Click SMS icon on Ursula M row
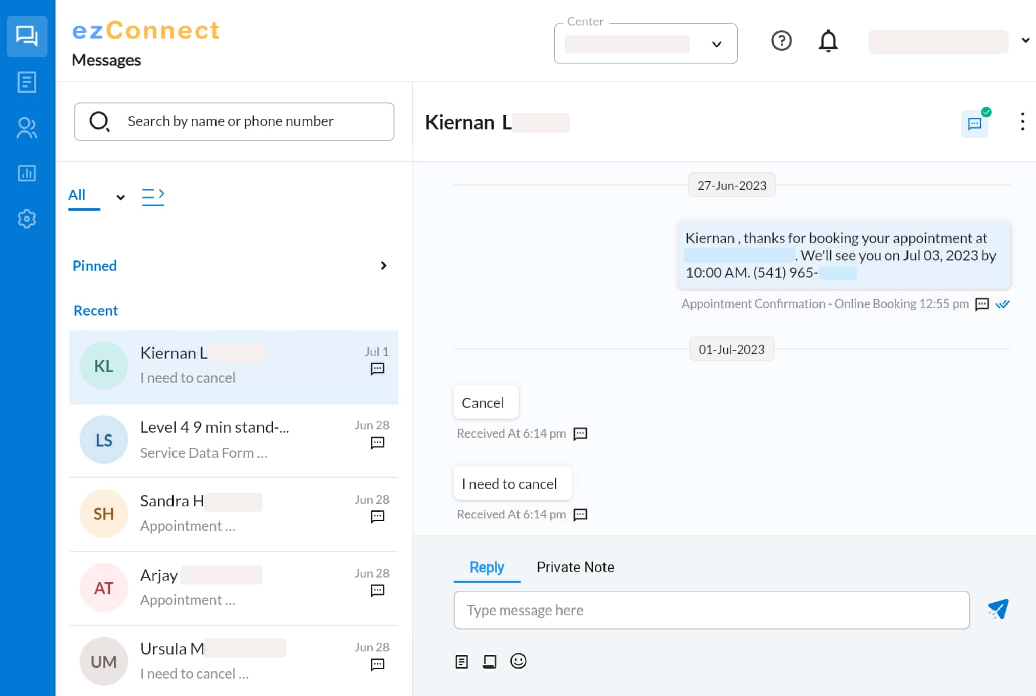Screen dimensions: 1036x696 [x=377, y=664]
